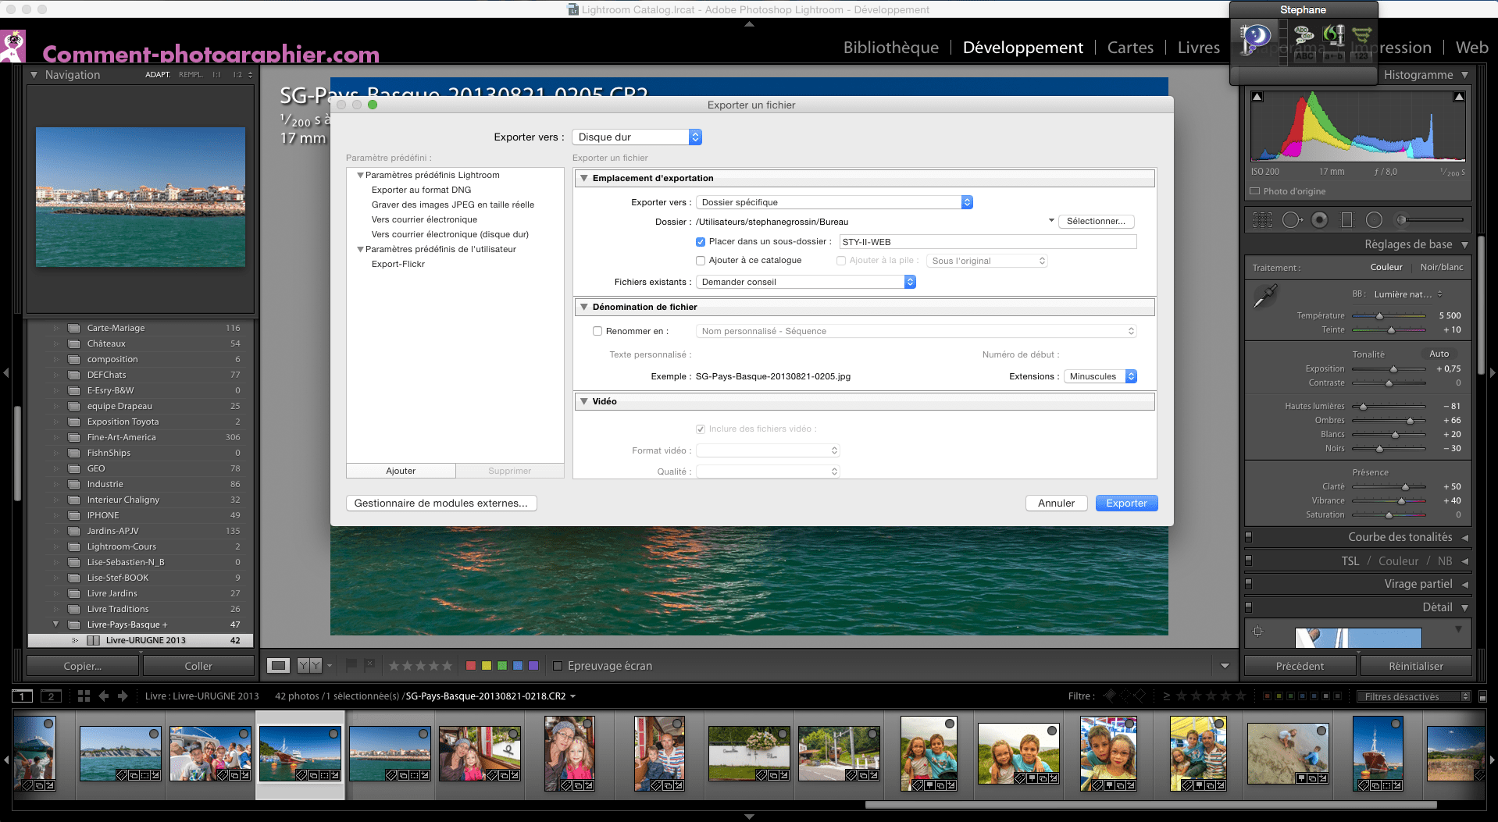
Task: Switch to Livres module
Action: point(1198,48)
